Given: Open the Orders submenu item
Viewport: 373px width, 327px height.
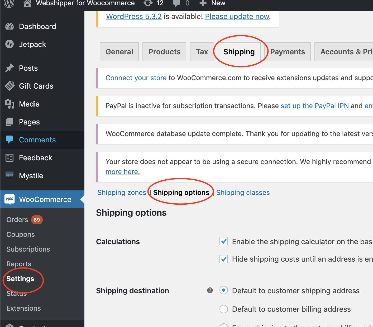Looking at the screenshot, I should (x=17, y=220).
